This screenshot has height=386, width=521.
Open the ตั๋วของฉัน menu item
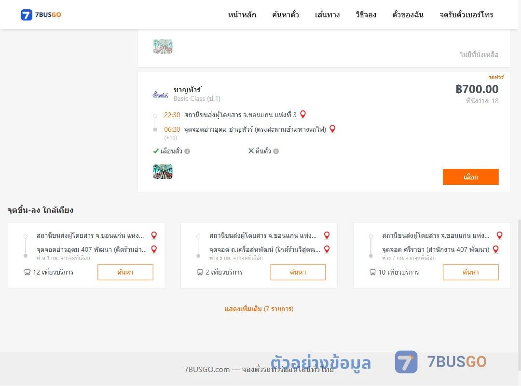(408, 14)
